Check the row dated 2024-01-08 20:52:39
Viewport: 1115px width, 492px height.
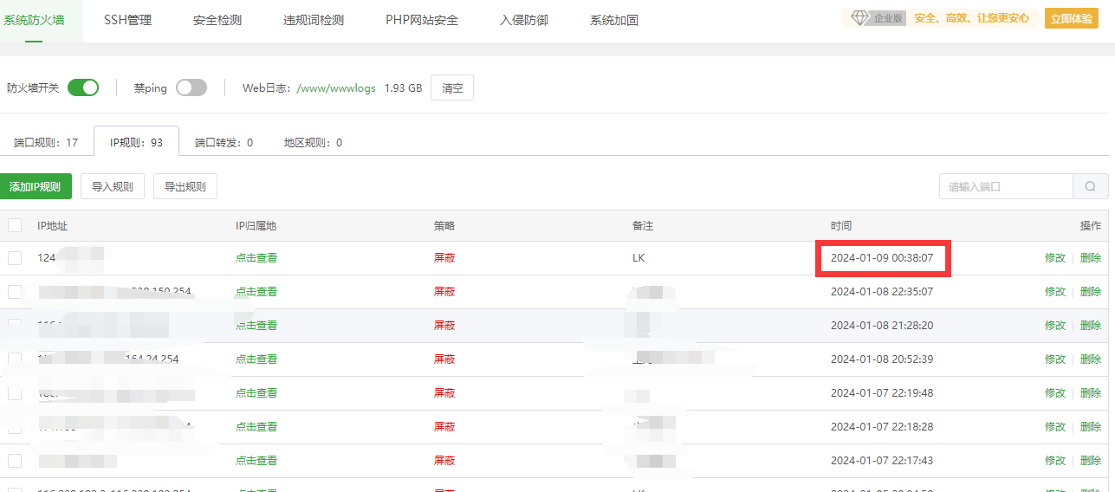(15, 359)
